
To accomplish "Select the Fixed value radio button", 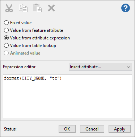I will coord(6,23).
